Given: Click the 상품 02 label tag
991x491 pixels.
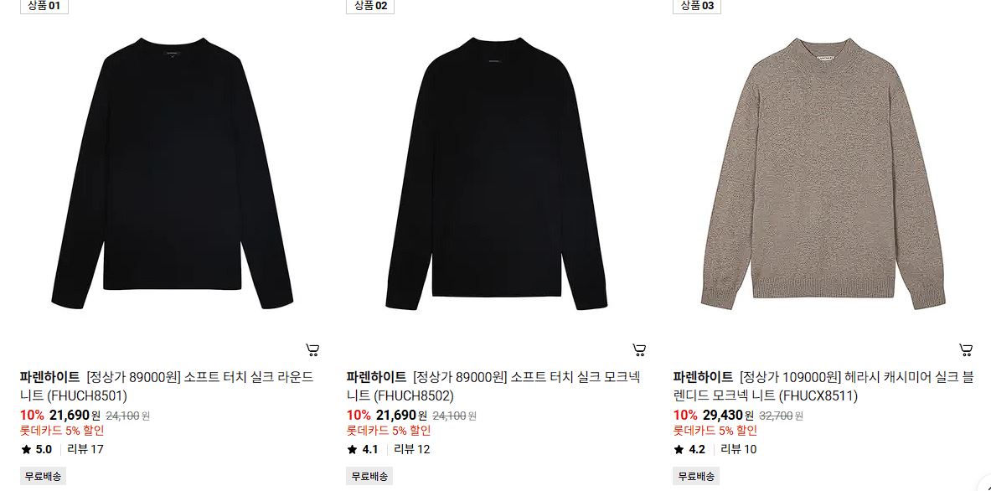Looking at the screenshot, I should click(x=370, y=7).
